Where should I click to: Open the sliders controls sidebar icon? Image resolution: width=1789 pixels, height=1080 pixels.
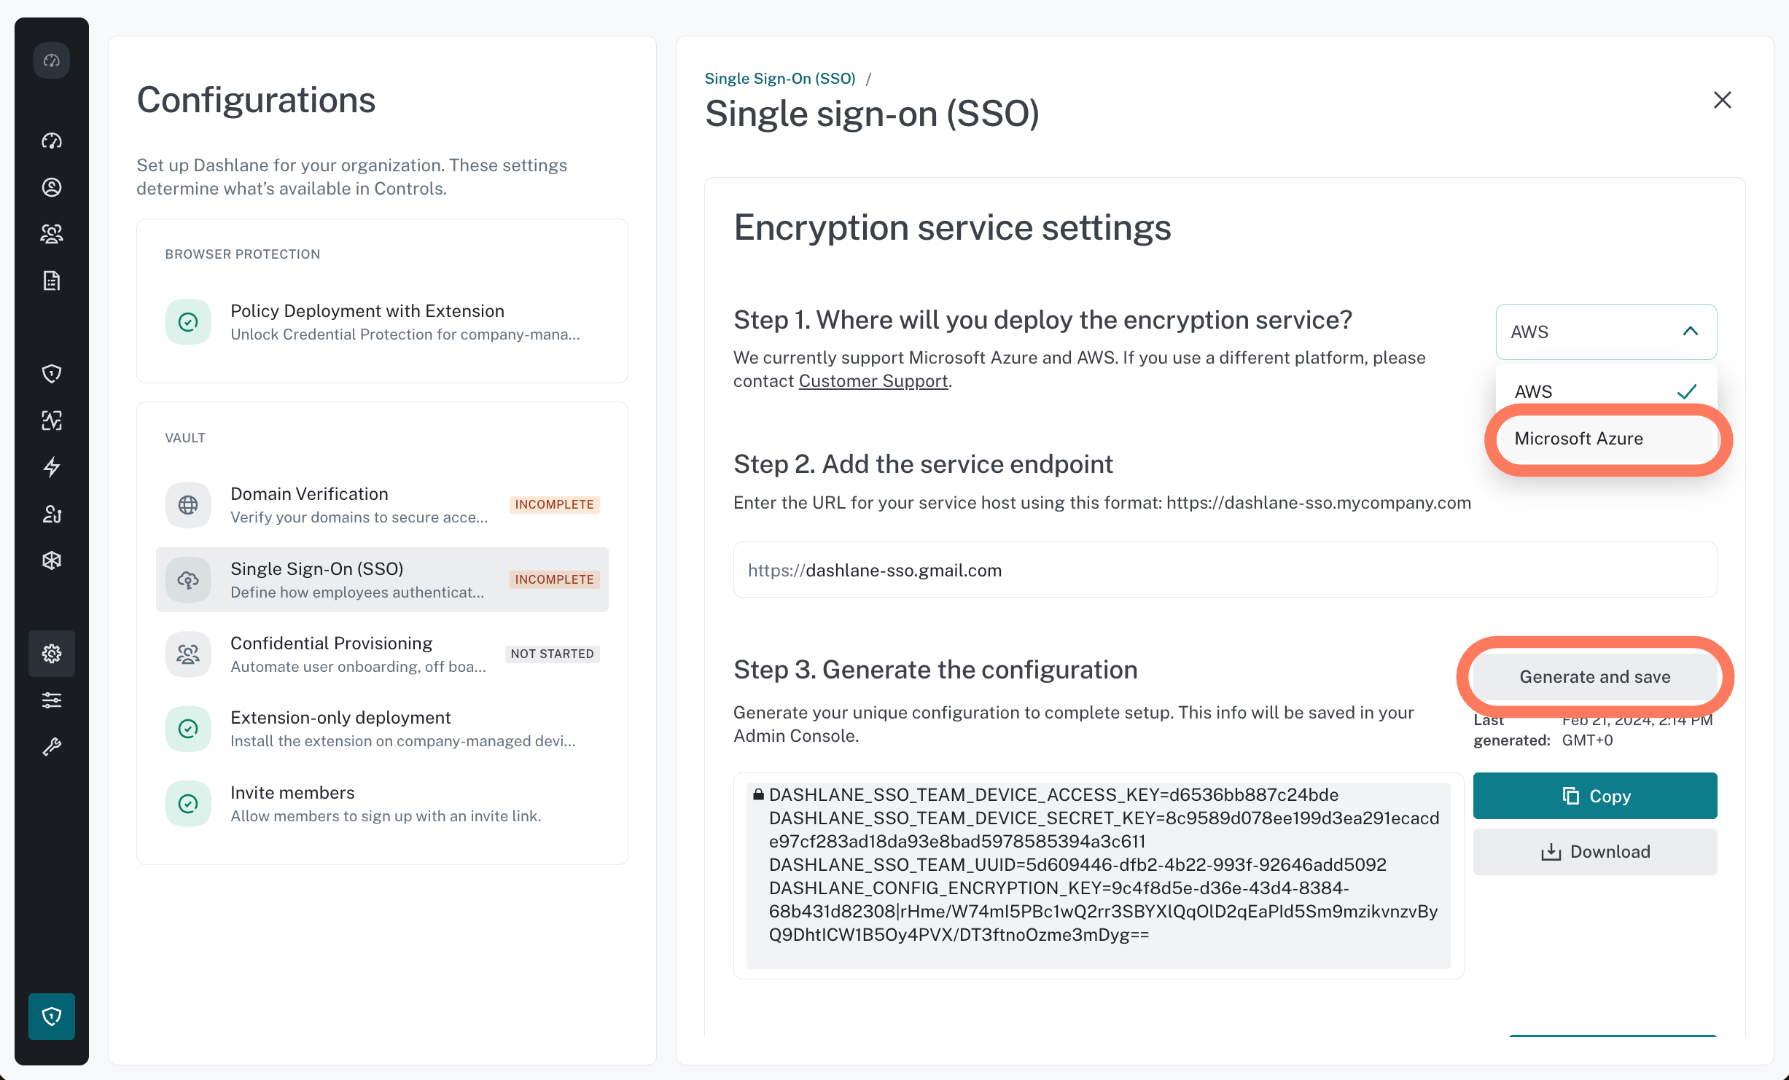click(52, 700)
